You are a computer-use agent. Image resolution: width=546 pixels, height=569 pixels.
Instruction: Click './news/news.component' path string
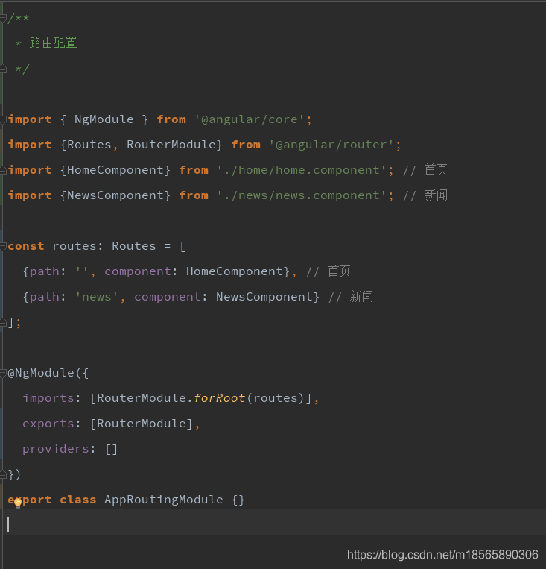302,195
